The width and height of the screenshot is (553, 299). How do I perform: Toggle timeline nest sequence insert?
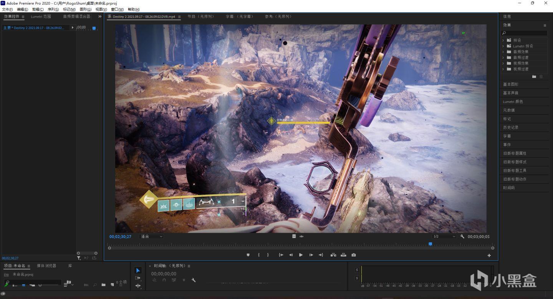[154, 280]
